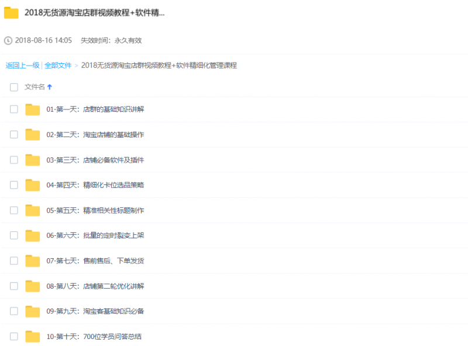Go back via 返回上一级 link

pyautogui.click(x=22, y=66)
